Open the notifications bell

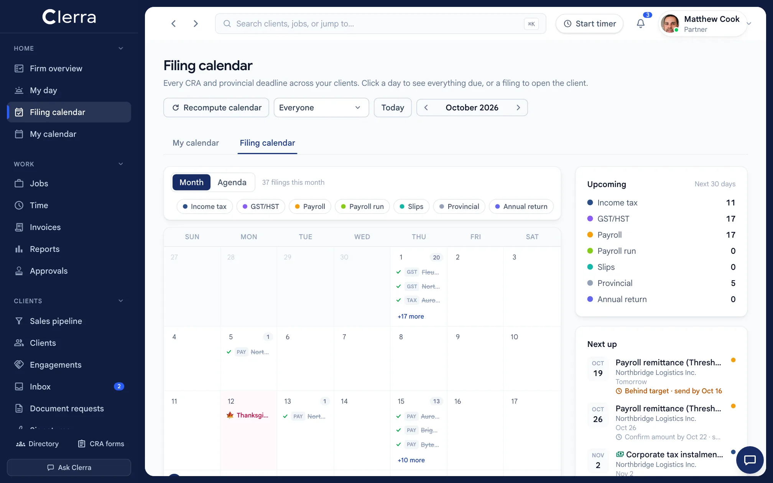click(x=641, y=24)
